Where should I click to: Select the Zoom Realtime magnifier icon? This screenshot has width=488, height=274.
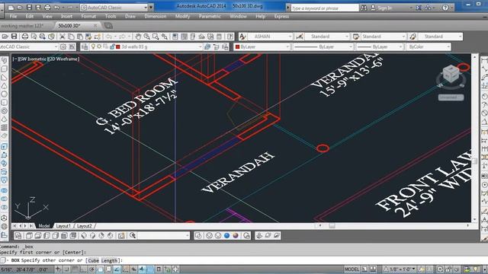coord(146,37)
